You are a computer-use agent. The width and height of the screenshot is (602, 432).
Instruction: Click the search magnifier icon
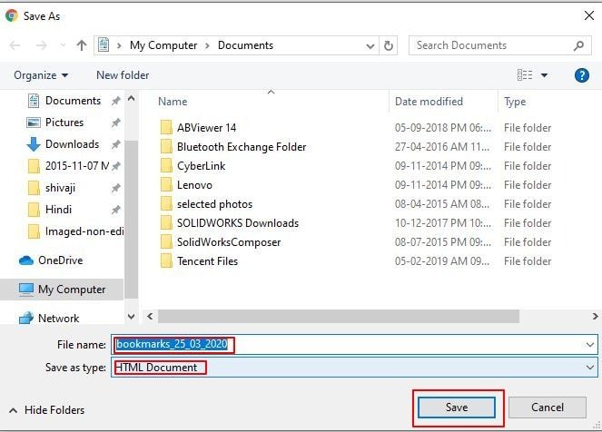[x=578, y=45]
